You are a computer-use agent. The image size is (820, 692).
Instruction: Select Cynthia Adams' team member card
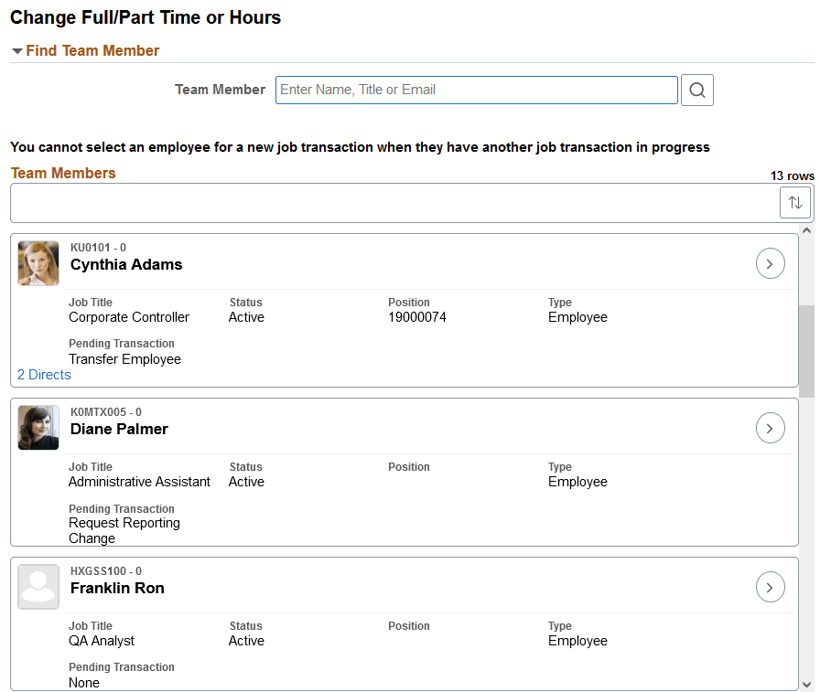tap(403, 311)
